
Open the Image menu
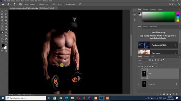click(13, 1)
